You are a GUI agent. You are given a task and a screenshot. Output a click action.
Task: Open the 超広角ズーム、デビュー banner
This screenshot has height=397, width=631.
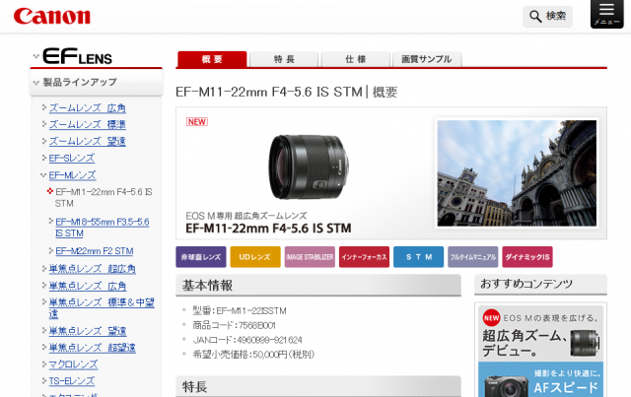click(541, 333)
